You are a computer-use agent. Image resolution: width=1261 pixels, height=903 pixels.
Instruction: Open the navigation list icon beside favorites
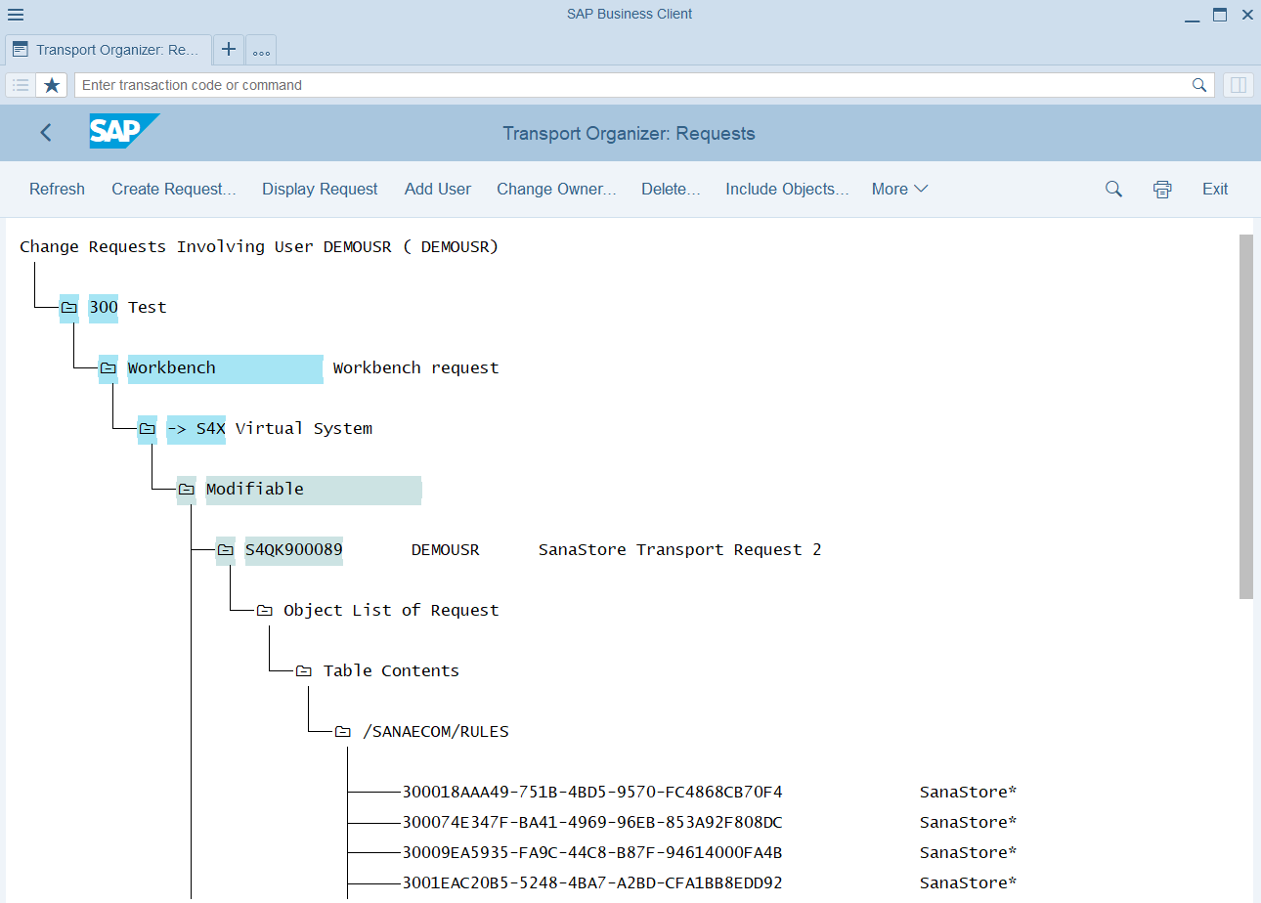tap(21, 85)
